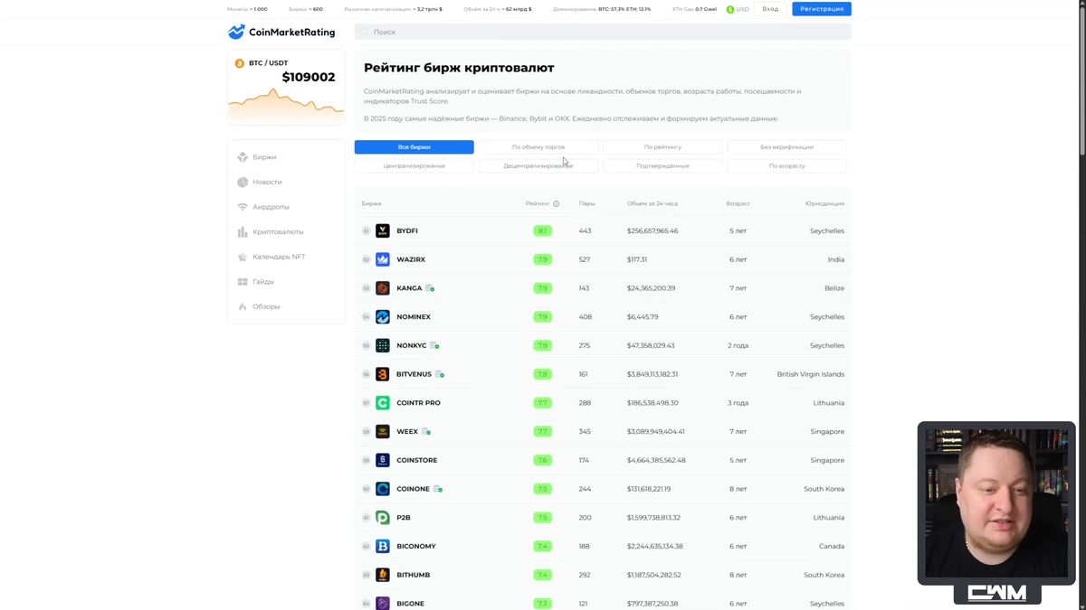
Task: Click the verified badge next to COINONE
Action: click(438, 489)
